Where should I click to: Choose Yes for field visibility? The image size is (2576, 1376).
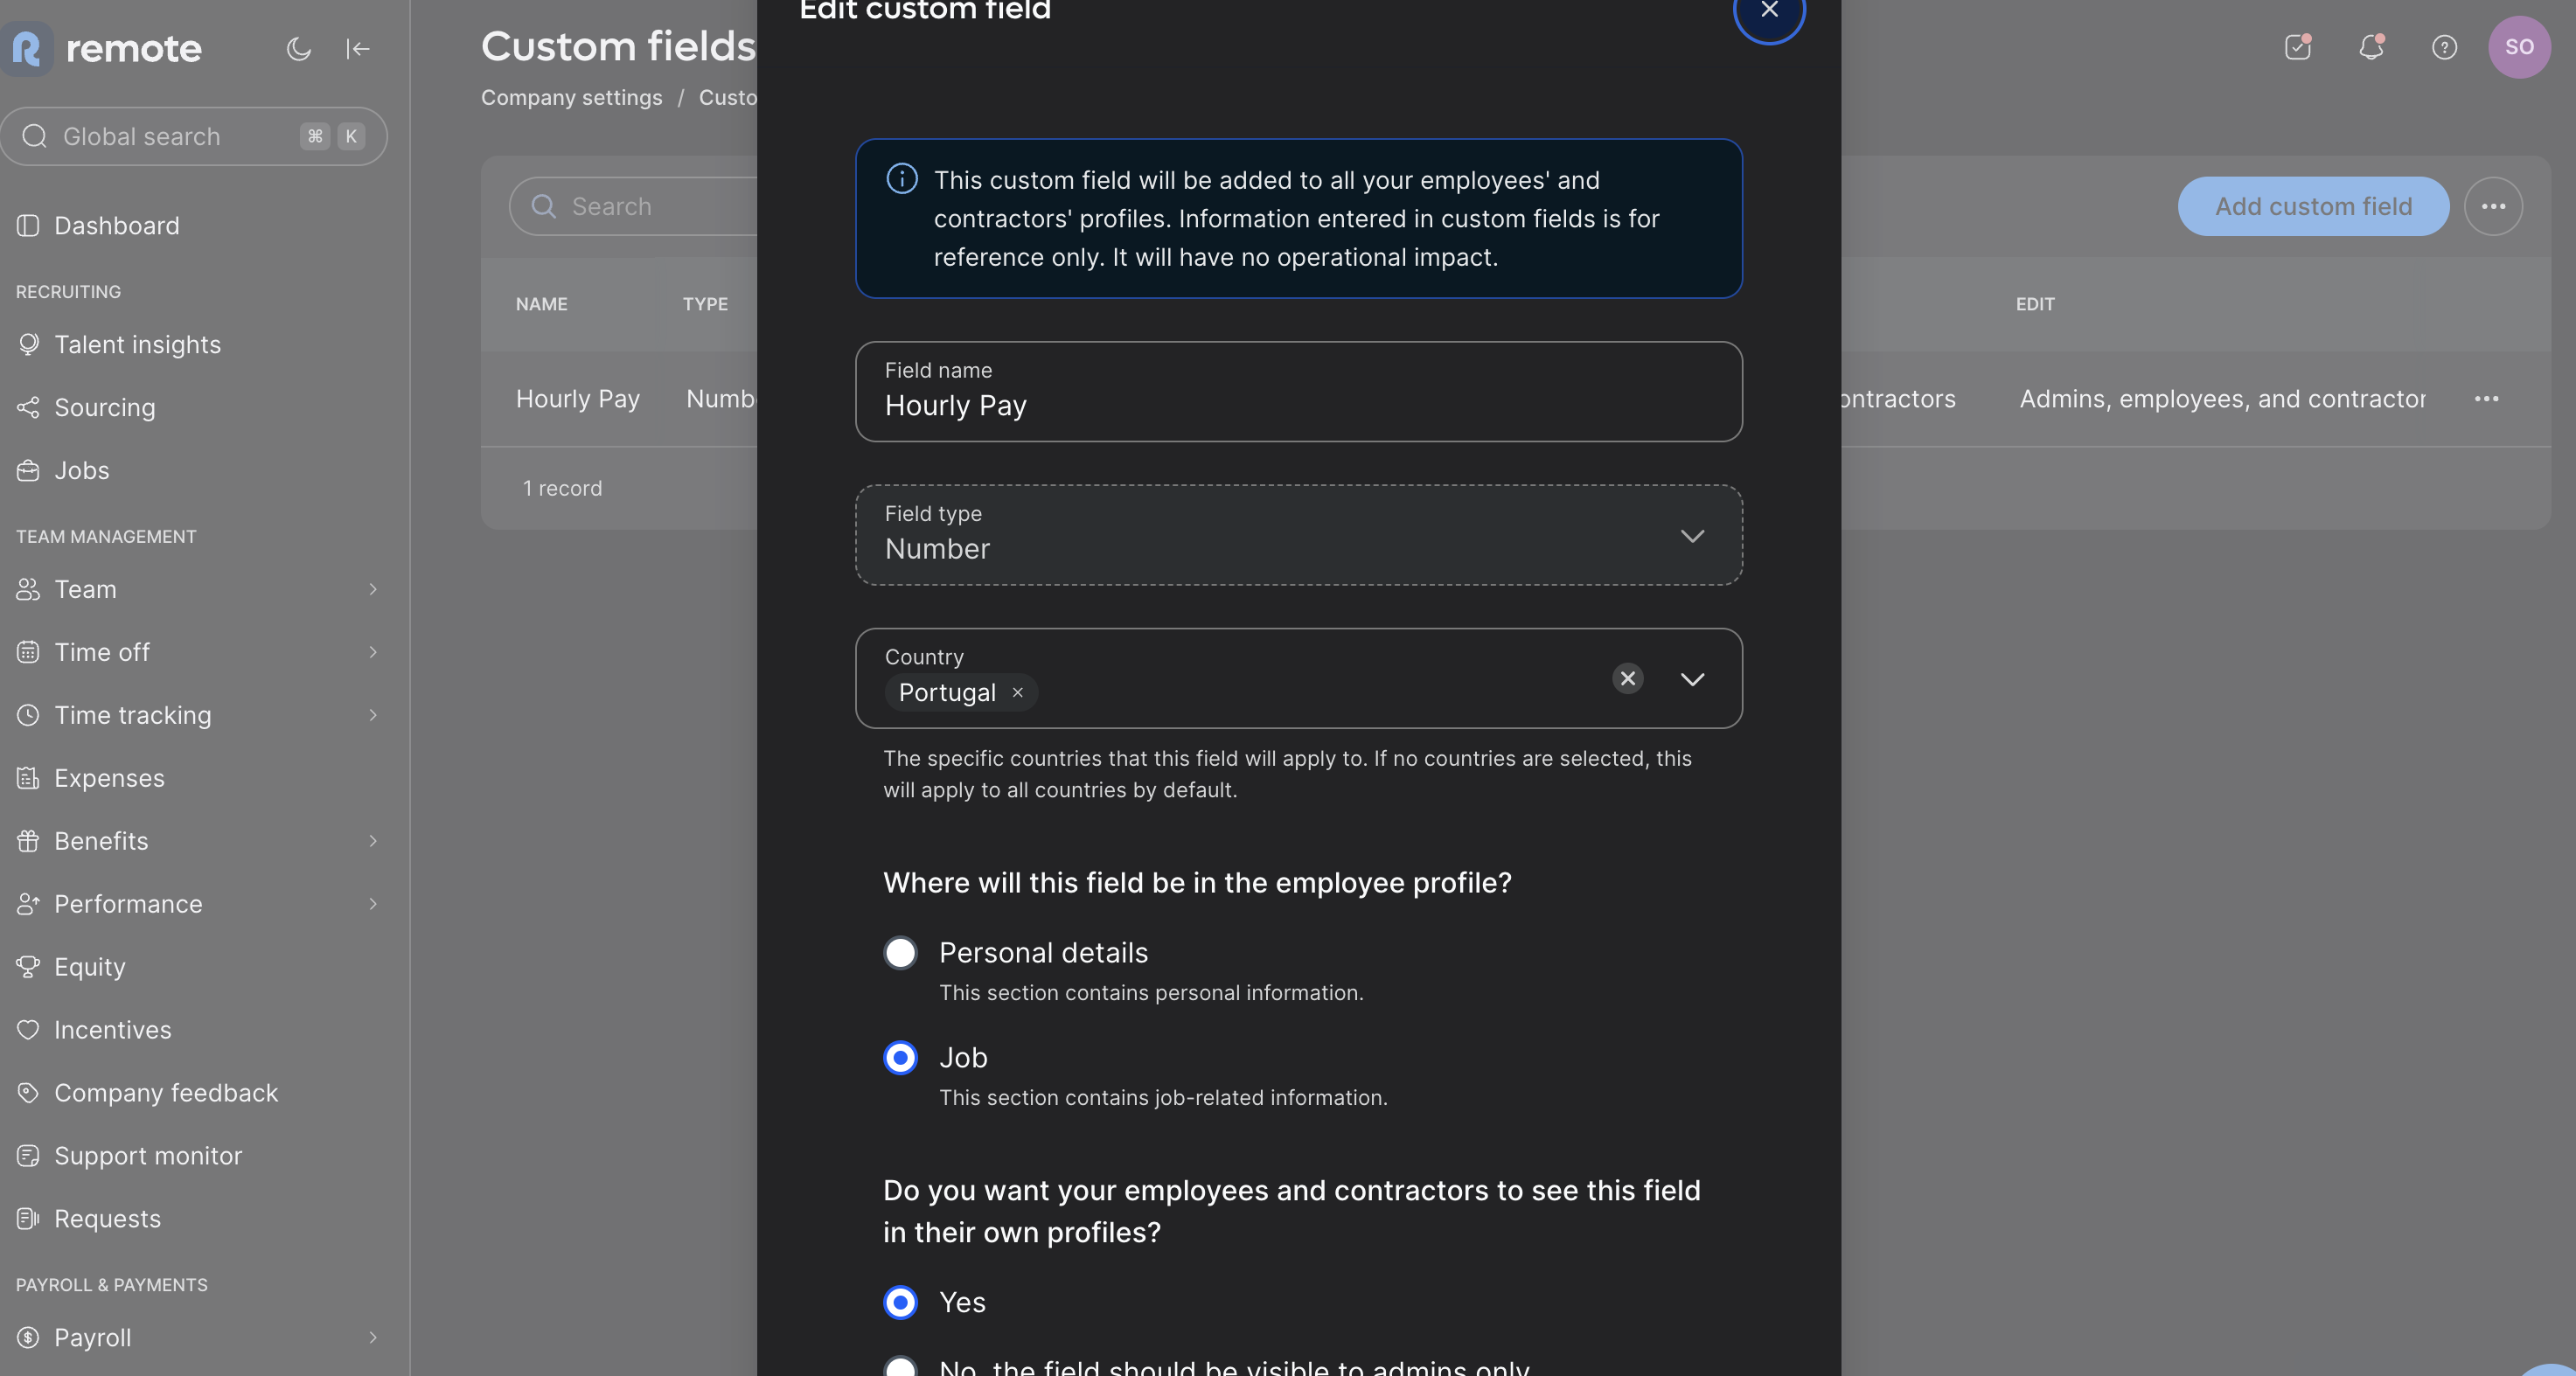[900, 1301]
